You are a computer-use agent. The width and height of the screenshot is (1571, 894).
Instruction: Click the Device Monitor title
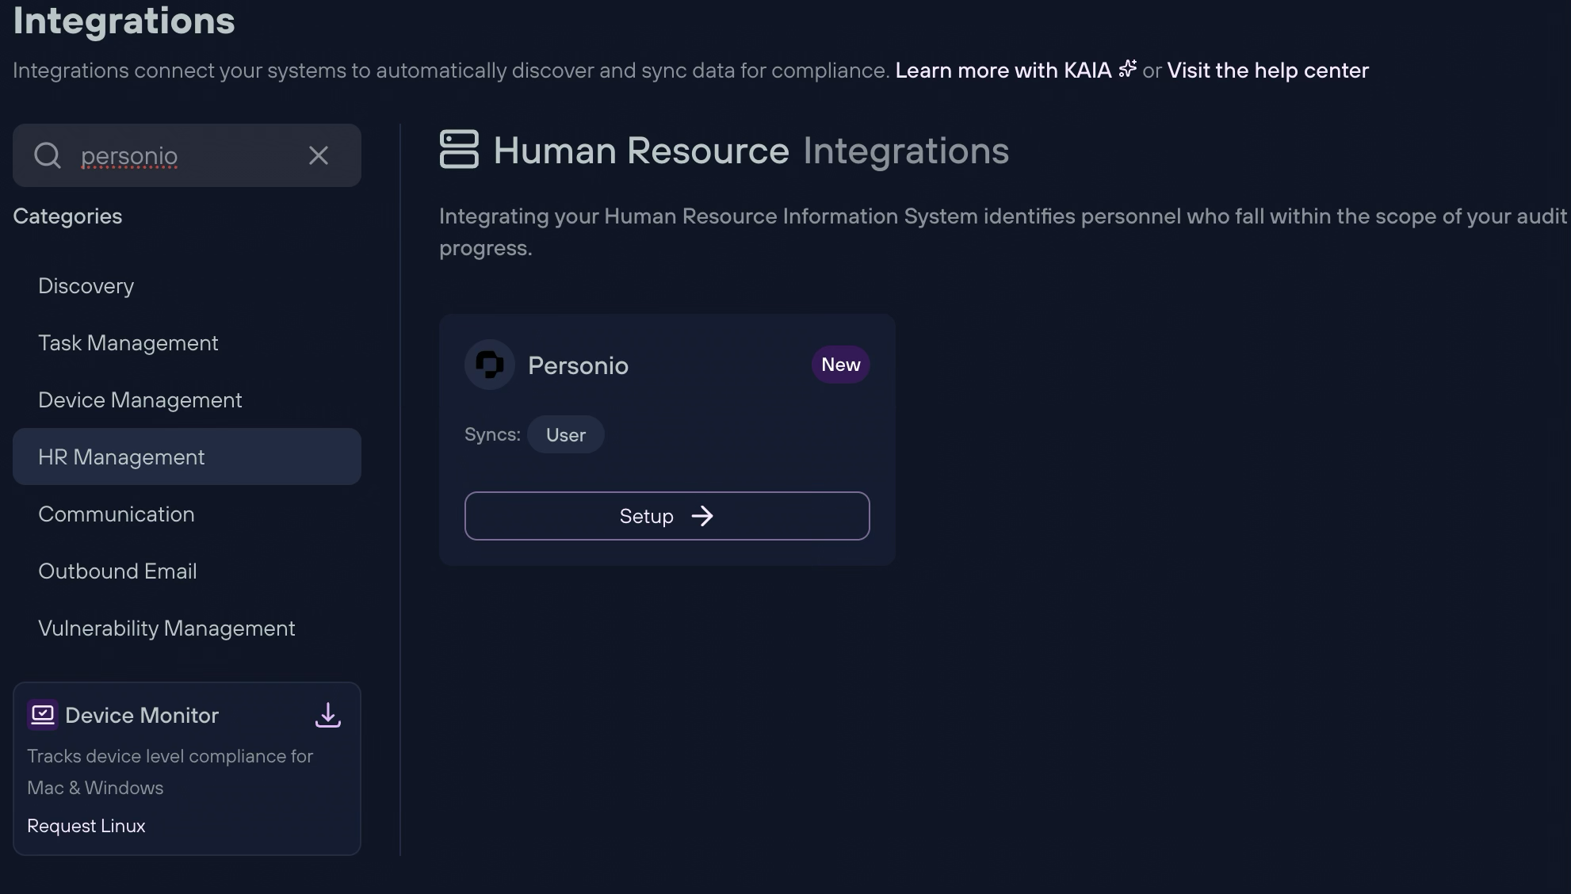coord(142,716)
